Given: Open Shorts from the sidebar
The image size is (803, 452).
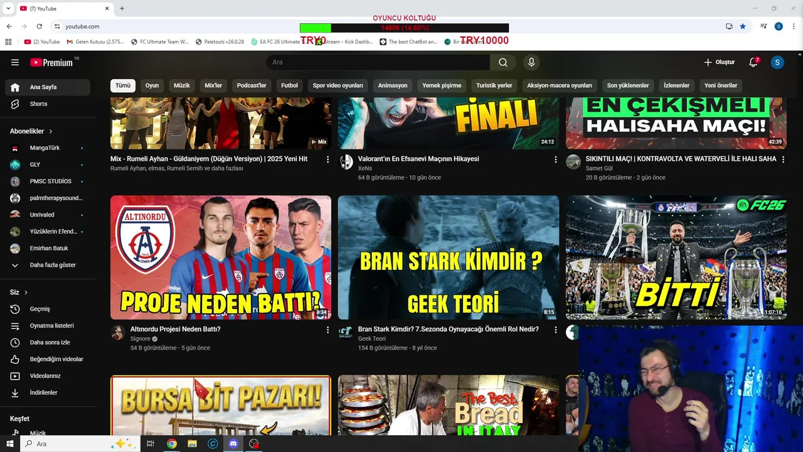Looking at the screenshot, I should tap(48, 104).
